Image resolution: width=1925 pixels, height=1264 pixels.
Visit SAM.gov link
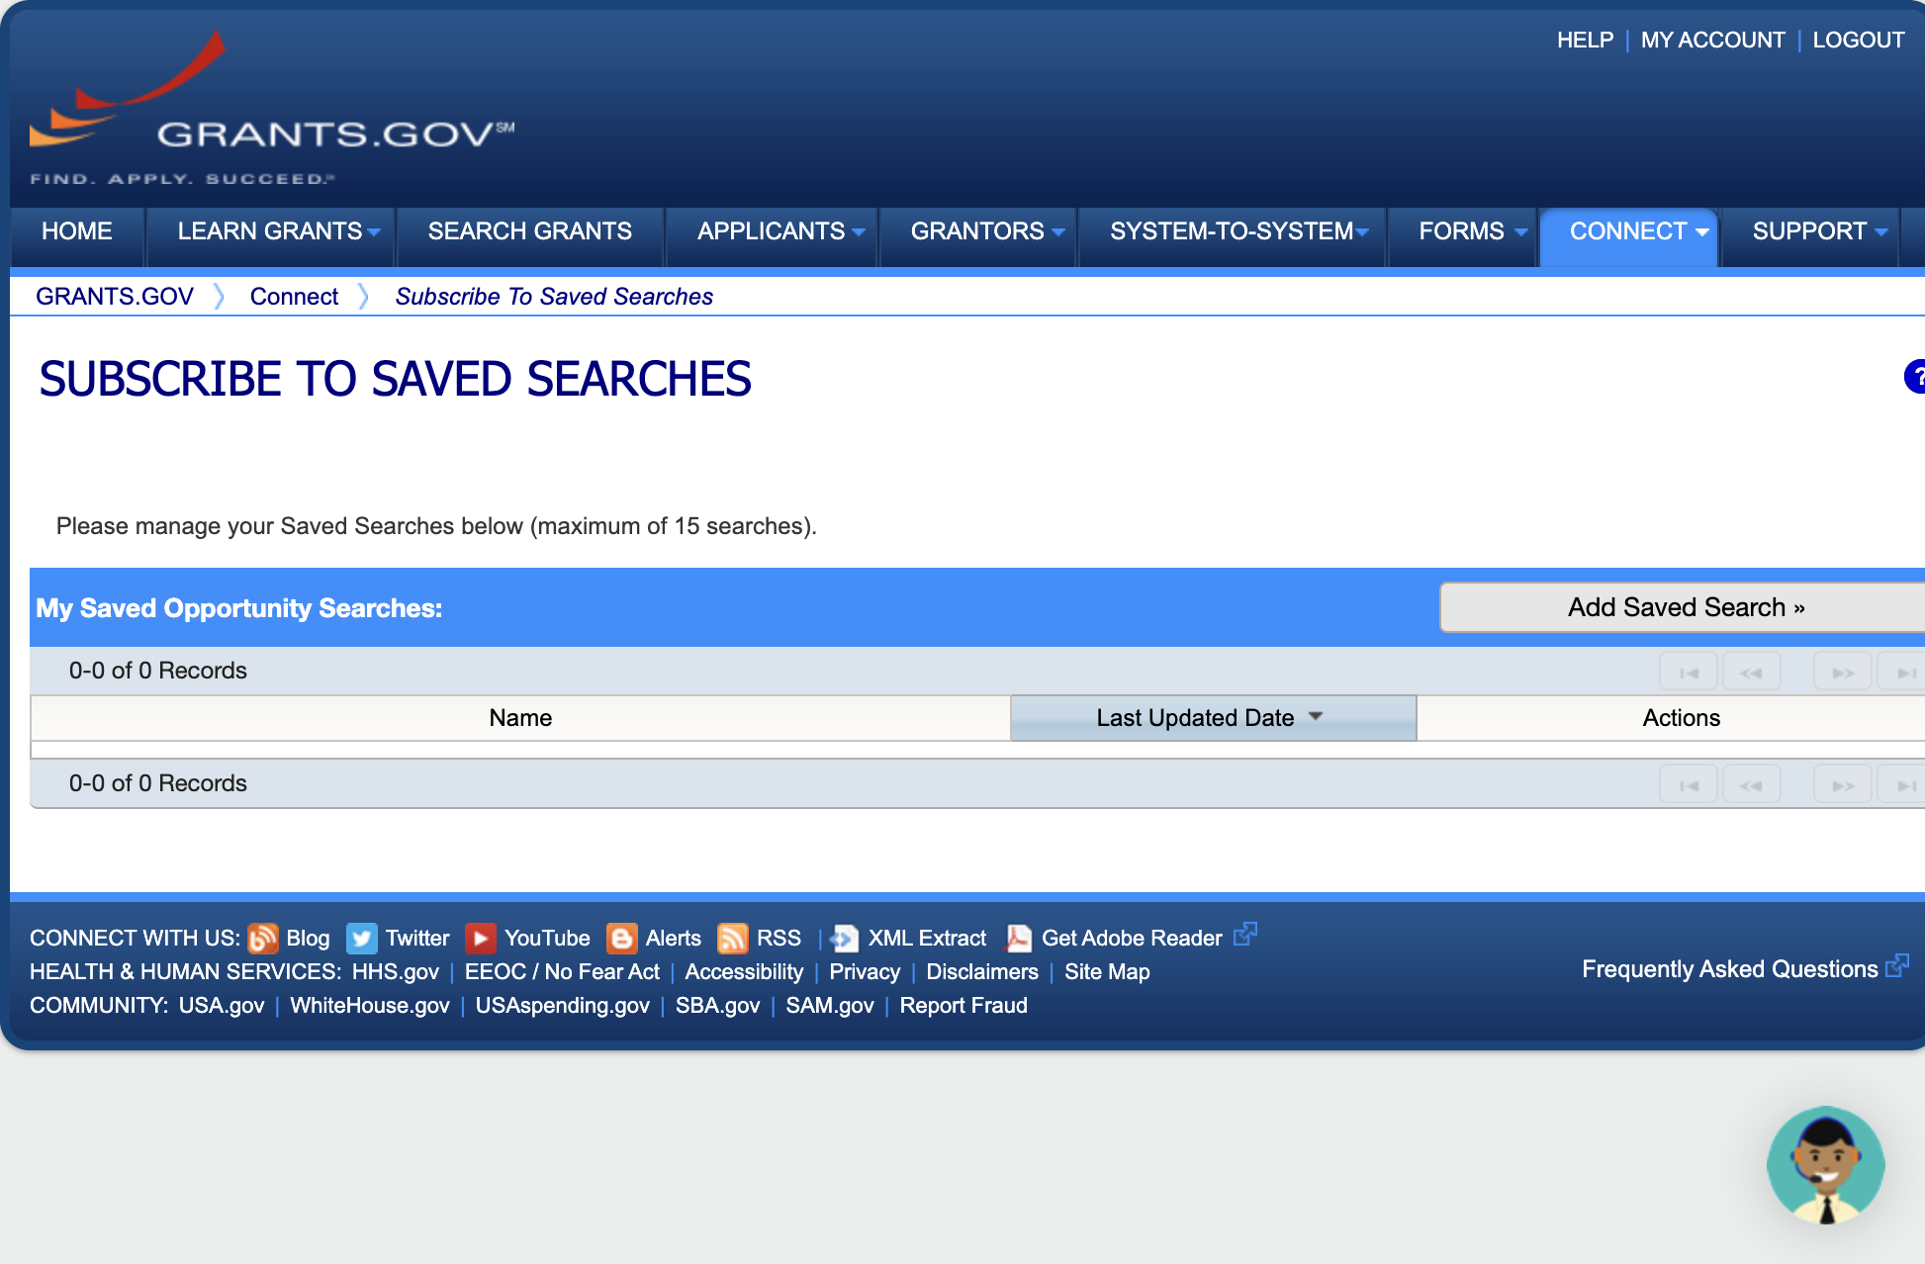[x=830, y=1006]
